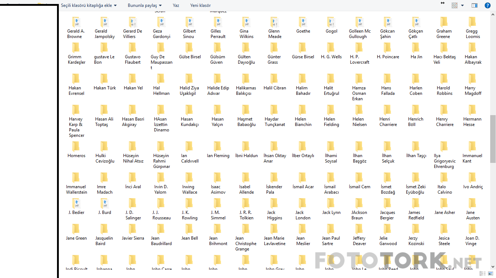
Task: Expand Seçili klasörü kitaplığa ekle dropdown
Action: pyautogui.click(x=89, y=5)
